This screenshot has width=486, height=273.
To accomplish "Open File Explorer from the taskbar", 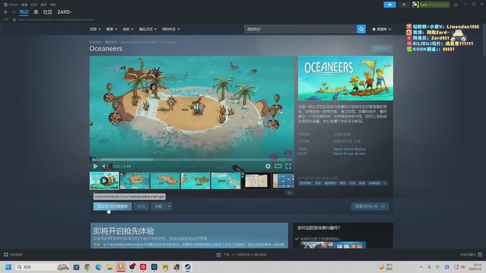I will click(109, 267).
